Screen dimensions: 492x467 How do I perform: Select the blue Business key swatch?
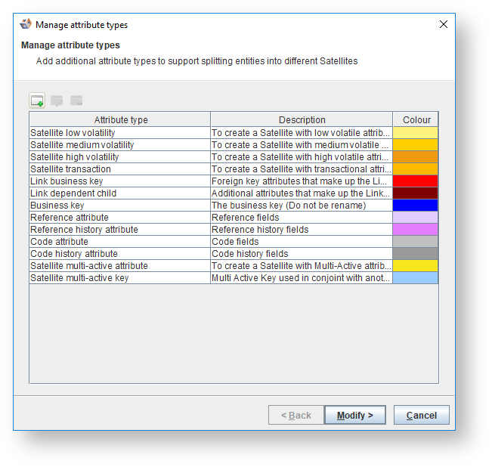415,205
